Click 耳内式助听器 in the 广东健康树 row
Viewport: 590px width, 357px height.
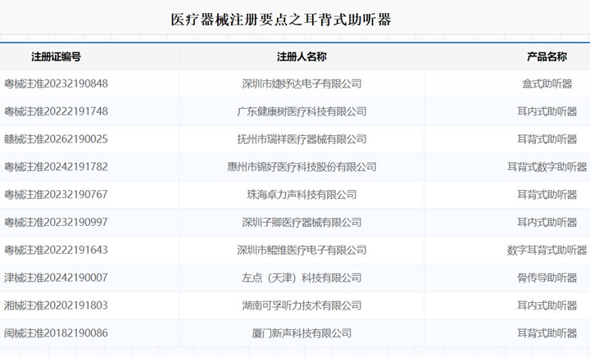coord(547,111)
